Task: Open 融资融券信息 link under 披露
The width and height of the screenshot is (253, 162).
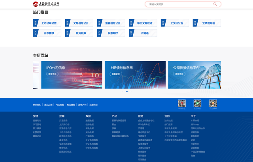Action: (x=65, y=136)
